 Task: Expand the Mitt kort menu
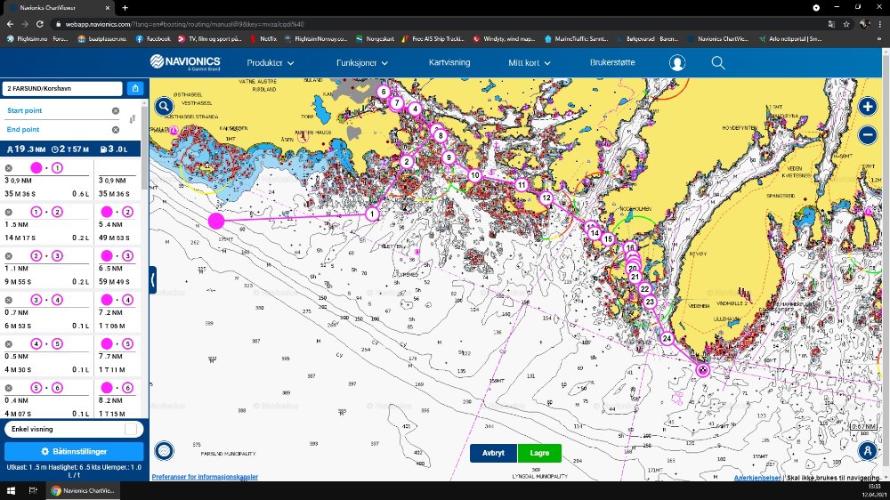(x=529, y=63)
